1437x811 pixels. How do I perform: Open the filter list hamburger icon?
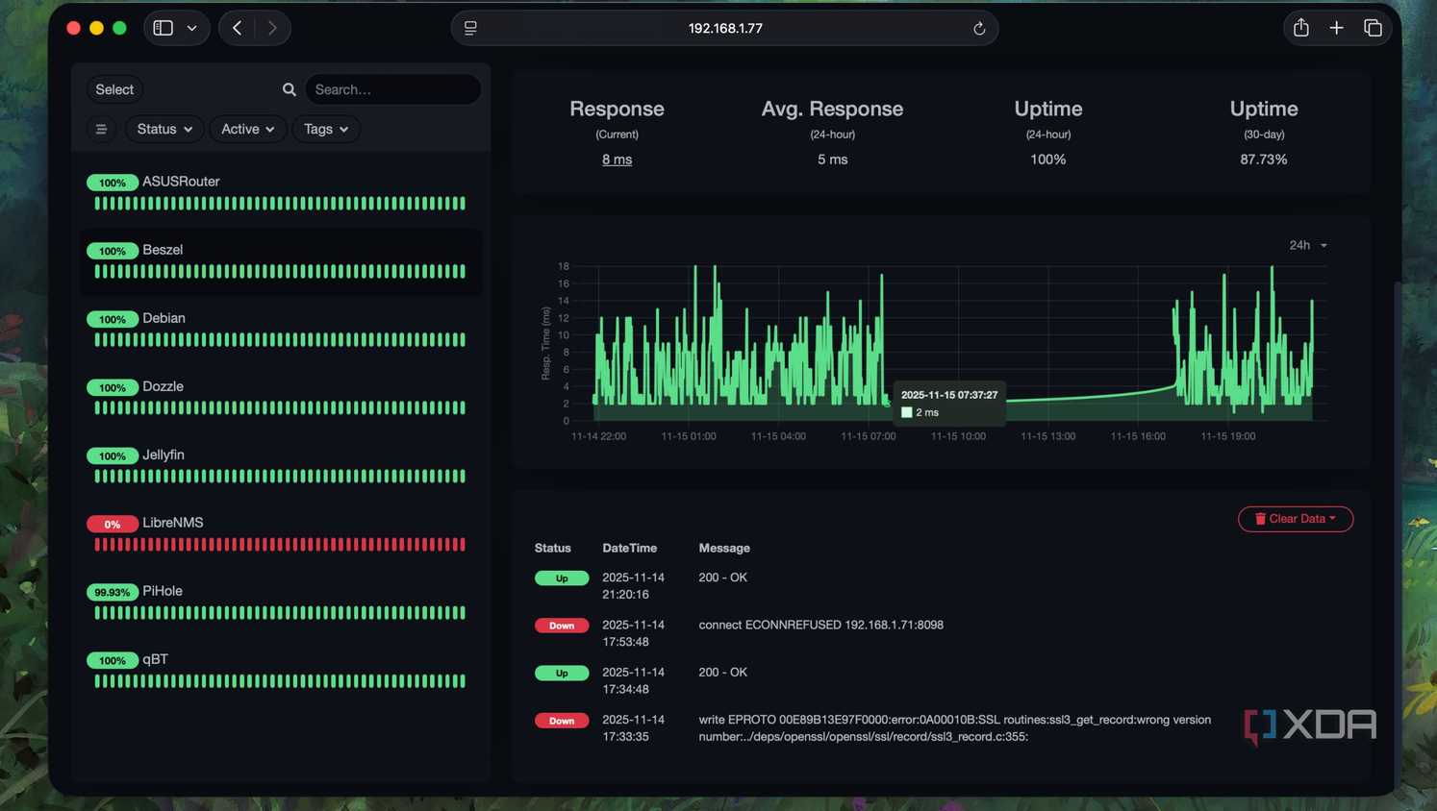101,129
